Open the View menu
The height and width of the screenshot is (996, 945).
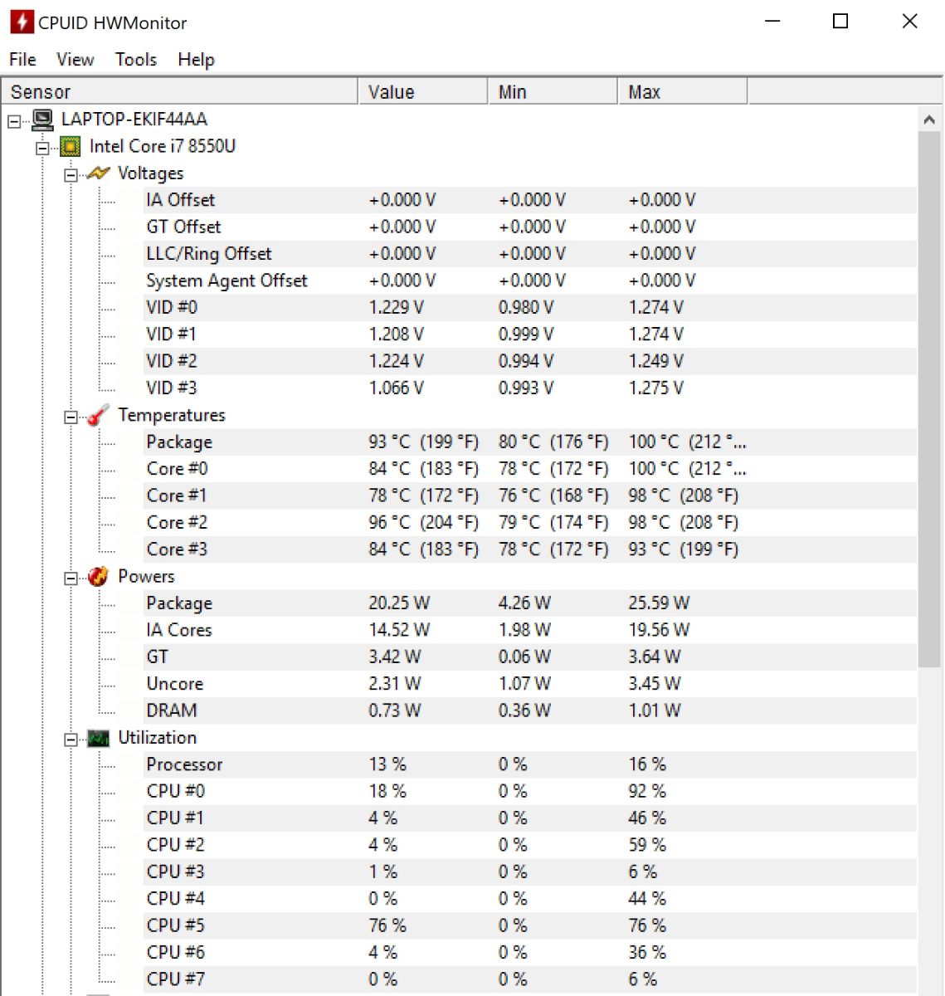75,60
